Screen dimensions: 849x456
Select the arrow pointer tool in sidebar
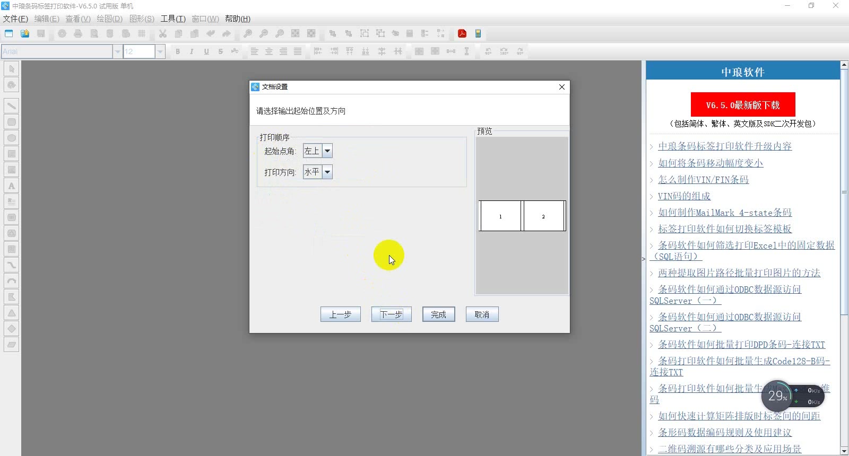pos(11,69)
